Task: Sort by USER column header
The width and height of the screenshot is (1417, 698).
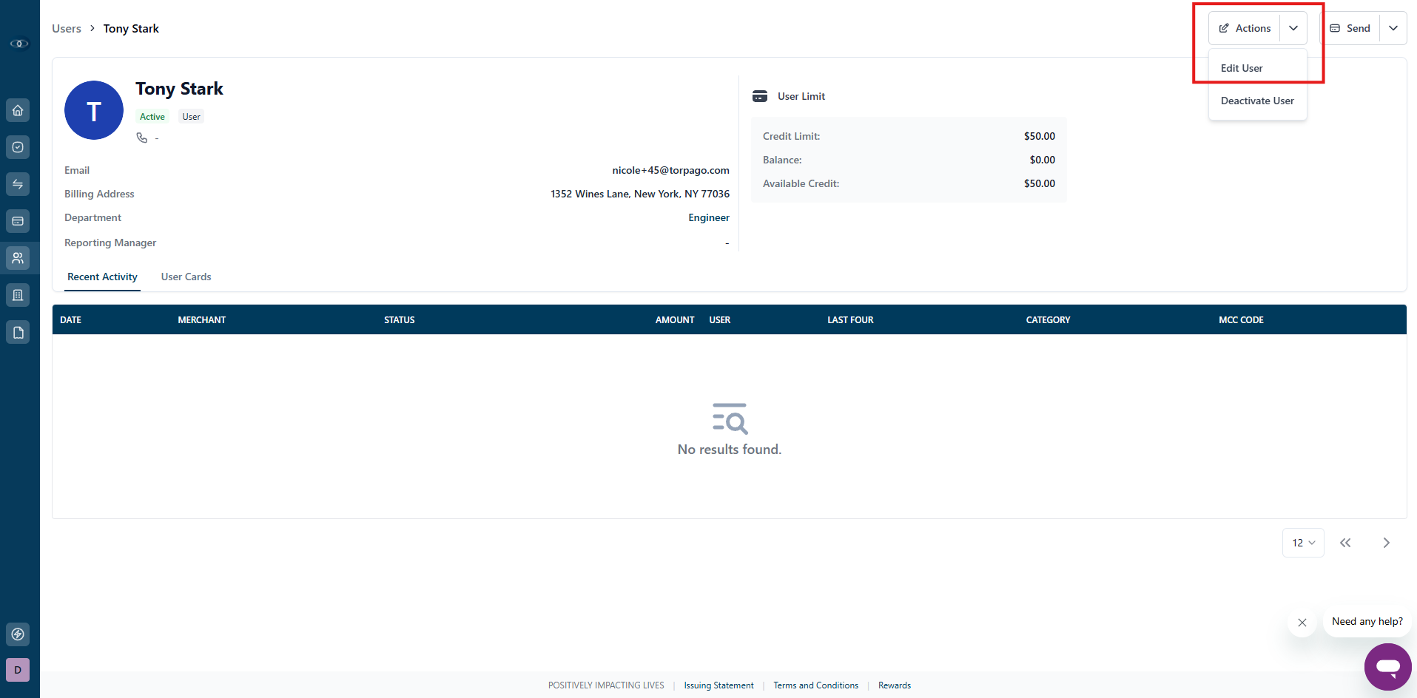Action: (720, 320)
